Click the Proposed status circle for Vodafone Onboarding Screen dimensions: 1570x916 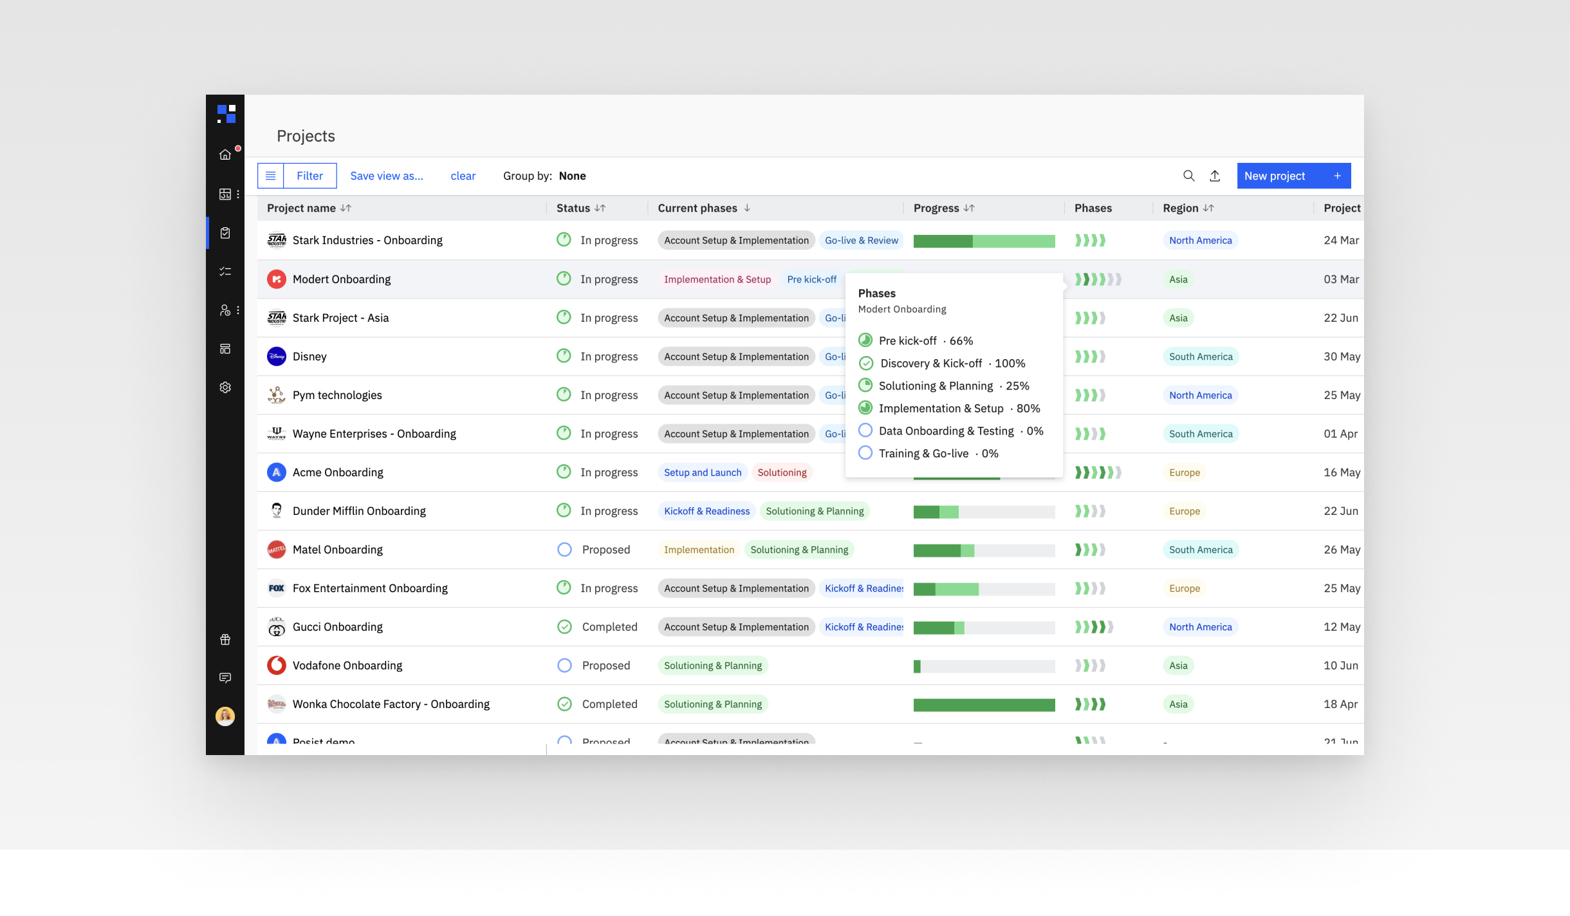point(564,666)
